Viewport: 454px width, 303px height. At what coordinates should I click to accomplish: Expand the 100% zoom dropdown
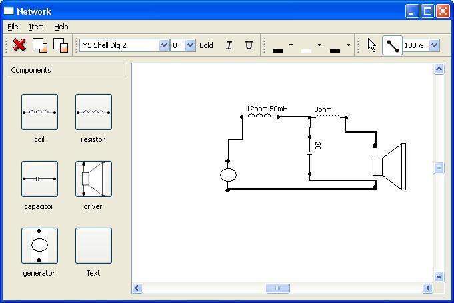tap(434, 45)
